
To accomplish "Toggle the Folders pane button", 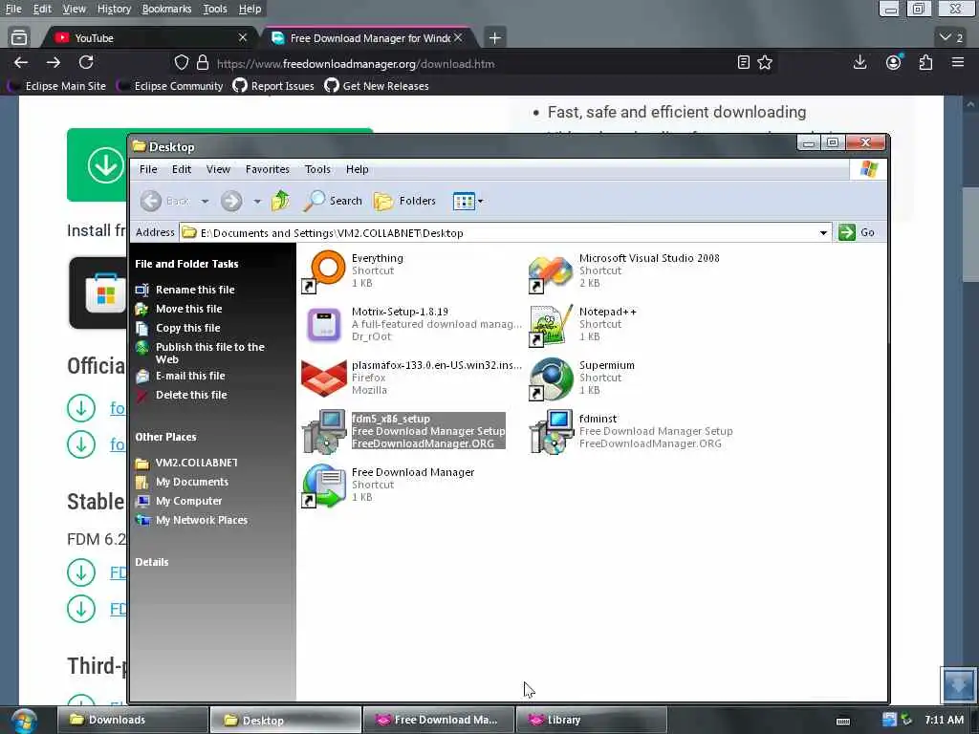I will point(404,201).
